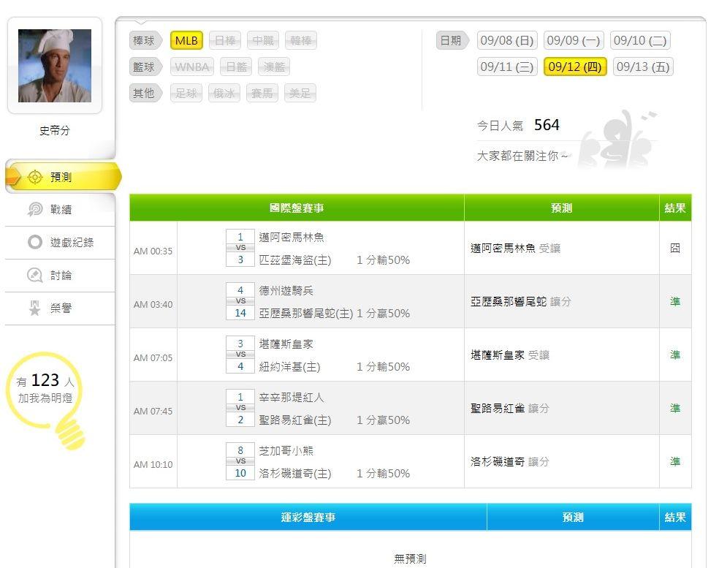The width and height of the screenshot is (719, 568).
Task: Select the 韓棒 league filter
Action: 301,40
